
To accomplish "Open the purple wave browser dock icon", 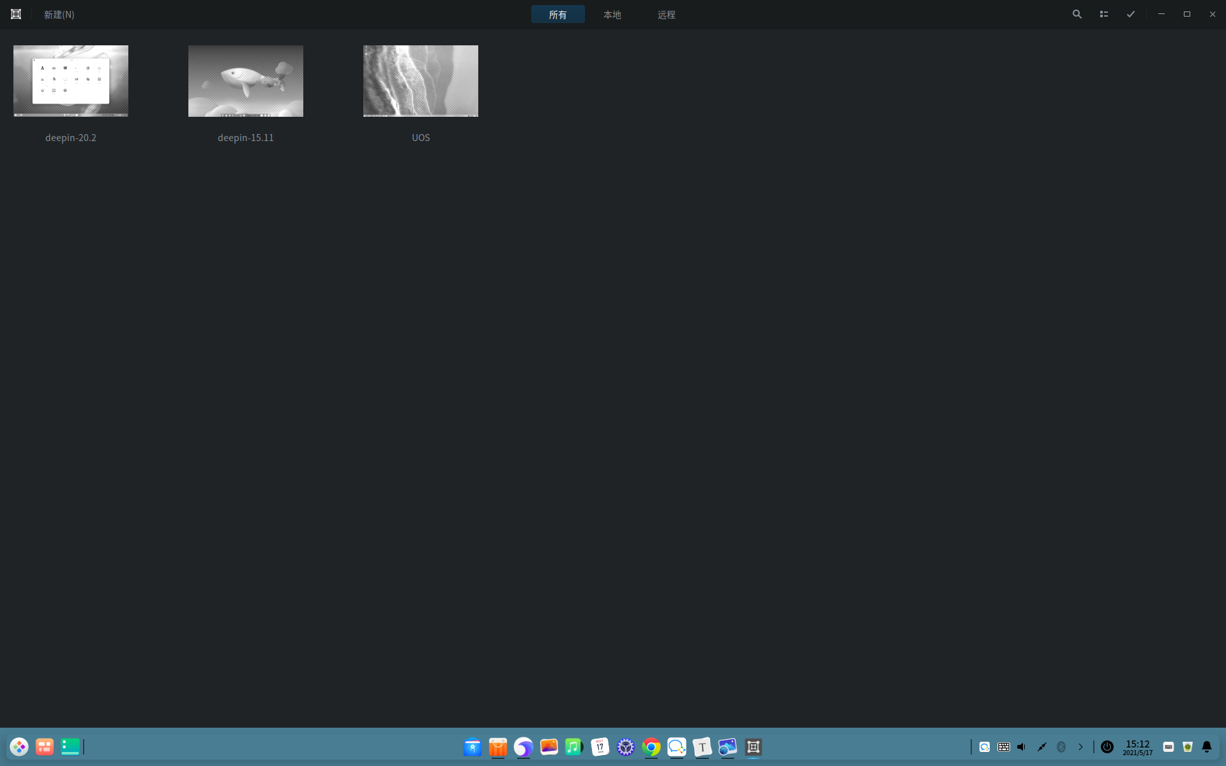I will (x=524, y=746).
